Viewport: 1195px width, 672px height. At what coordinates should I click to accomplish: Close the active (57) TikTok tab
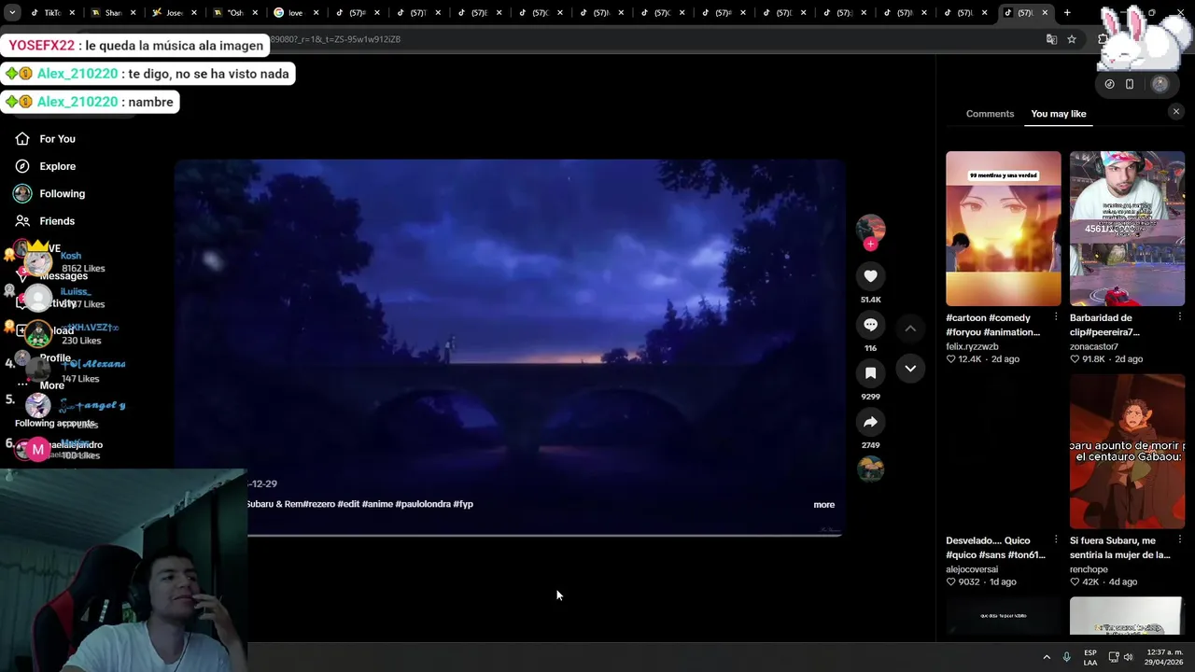coord(1045,13)
